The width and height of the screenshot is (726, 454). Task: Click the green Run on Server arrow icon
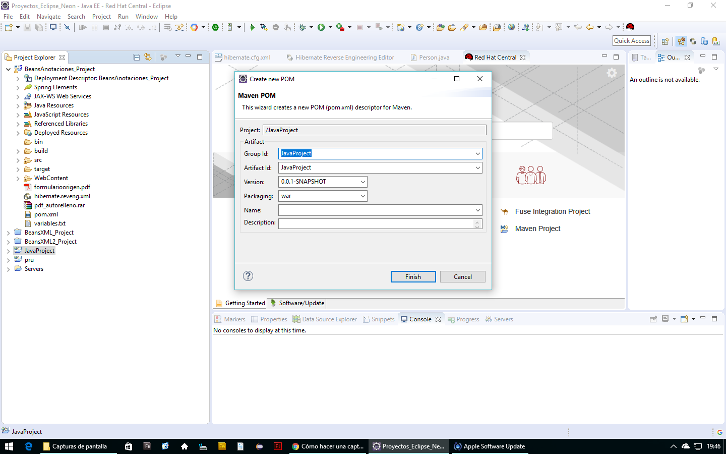[x=252, y=27]
